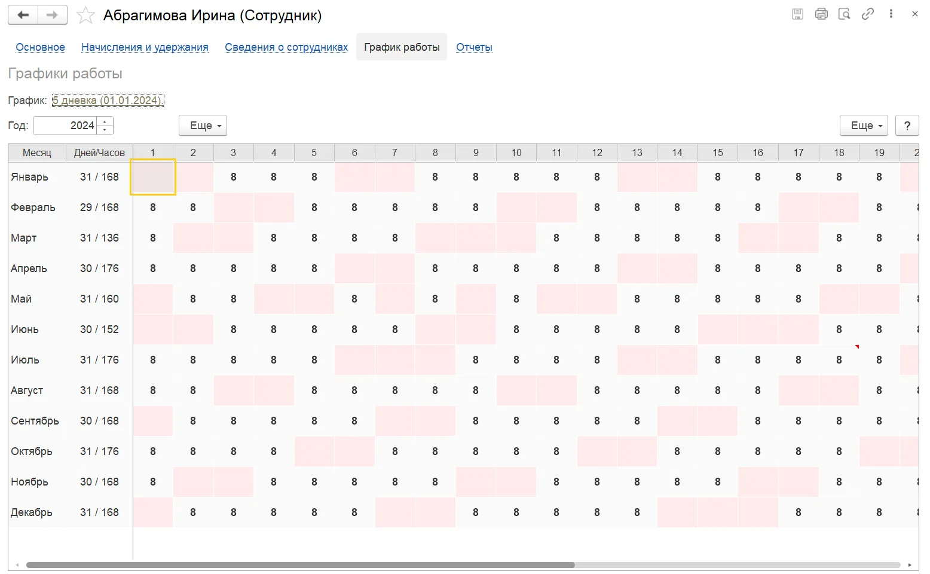Select the Октябрь row label
This screenshot has width=930, height=574.
32,451
